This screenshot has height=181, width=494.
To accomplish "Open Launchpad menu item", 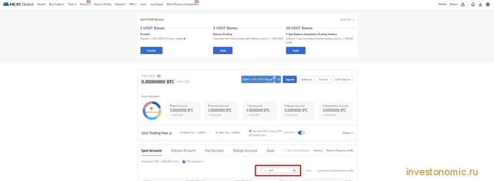I will [x=157, y=4].
